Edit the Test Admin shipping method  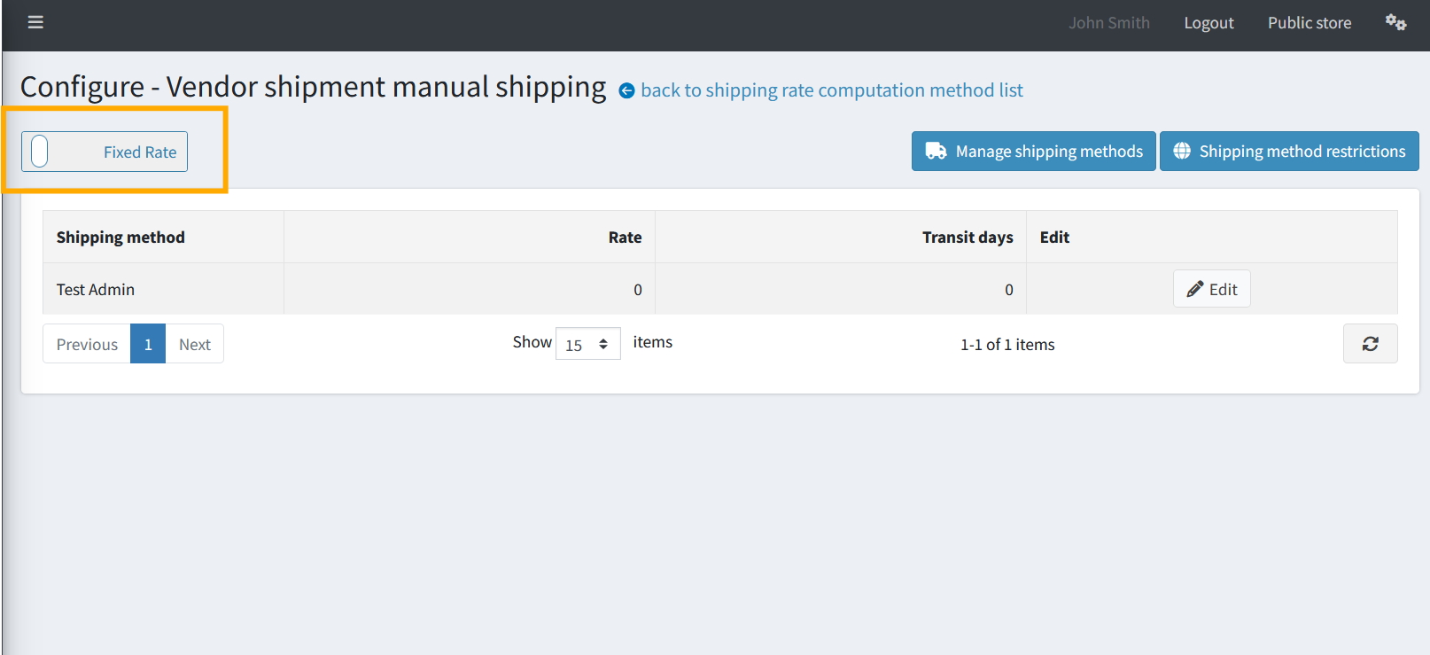coord(1211,289)
